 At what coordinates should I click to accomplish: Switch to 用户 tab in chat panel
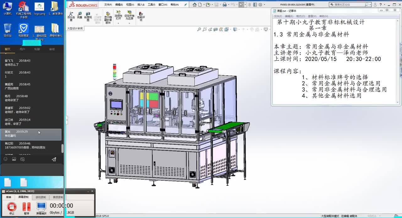22,49
